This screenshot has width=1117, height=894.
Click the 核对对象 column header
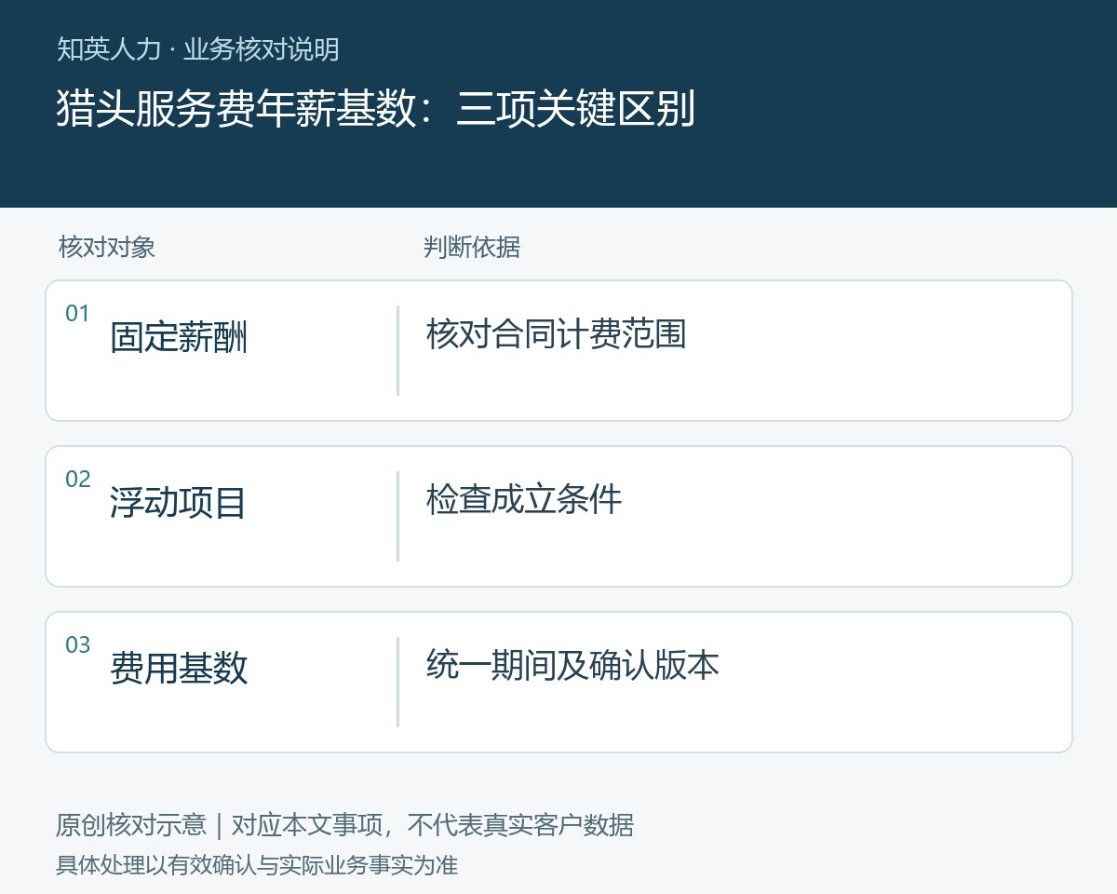point(106,247)
